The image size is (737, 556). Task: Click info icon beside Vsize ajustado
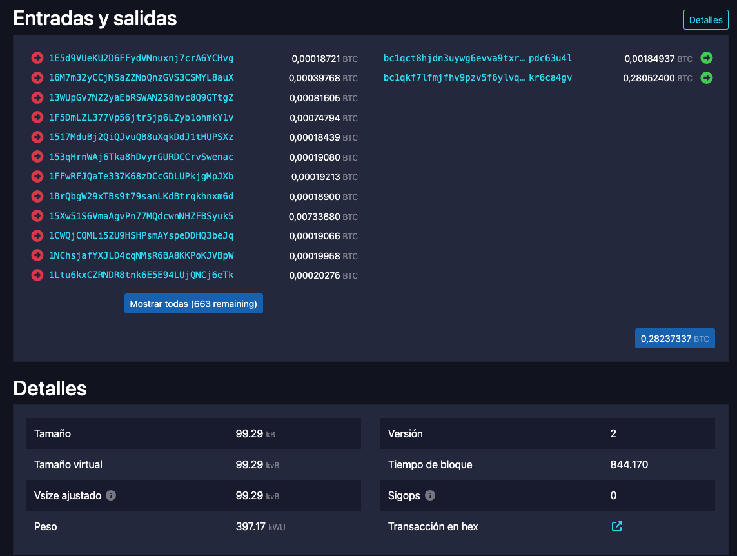pos(111,495)
